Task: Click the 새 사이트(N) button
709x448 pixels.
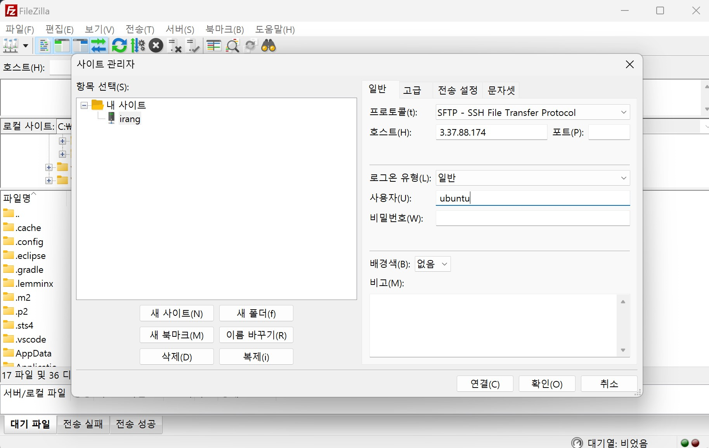Action: click(177, 313)
